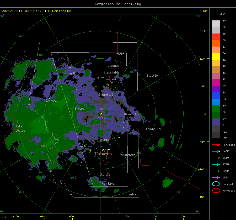Screen dimensions: 236x220
Task: Click the Composite_Reflectivity title
Action: (x=118, y=4)
